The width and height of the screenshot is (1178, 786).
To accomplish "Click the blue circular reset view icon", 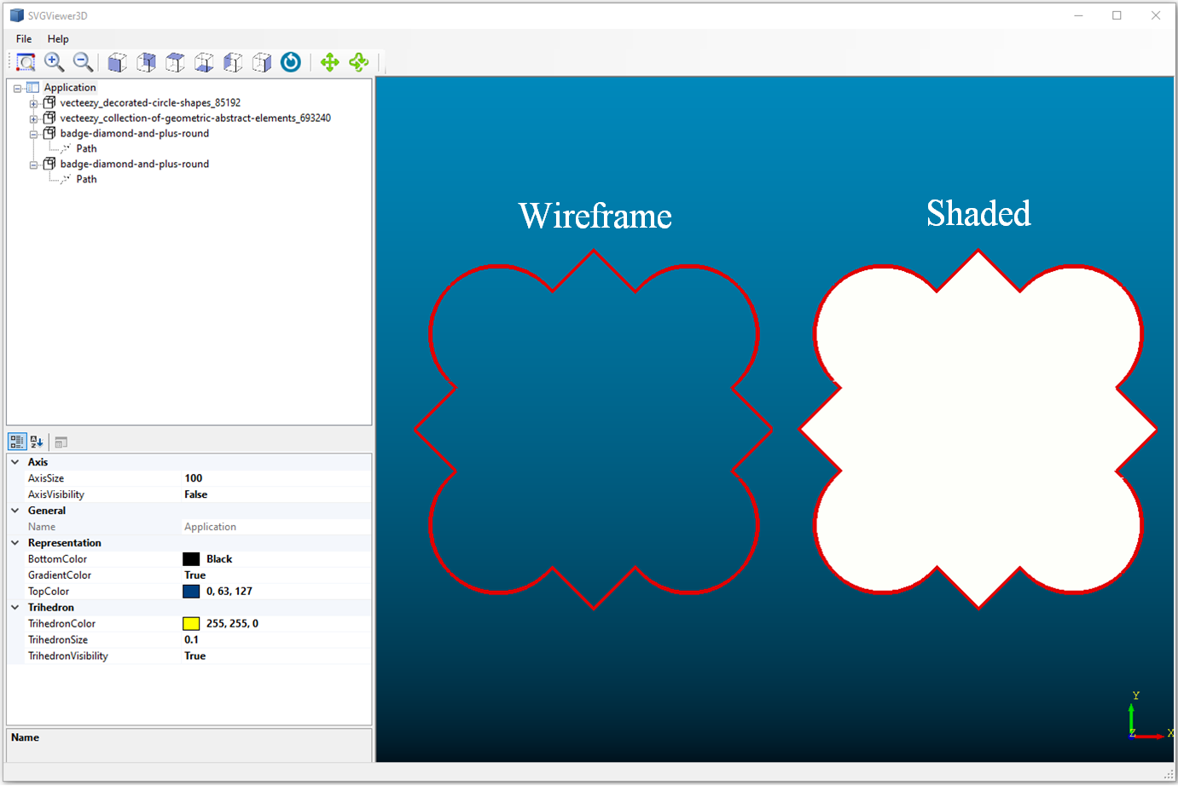I will 291,62.
